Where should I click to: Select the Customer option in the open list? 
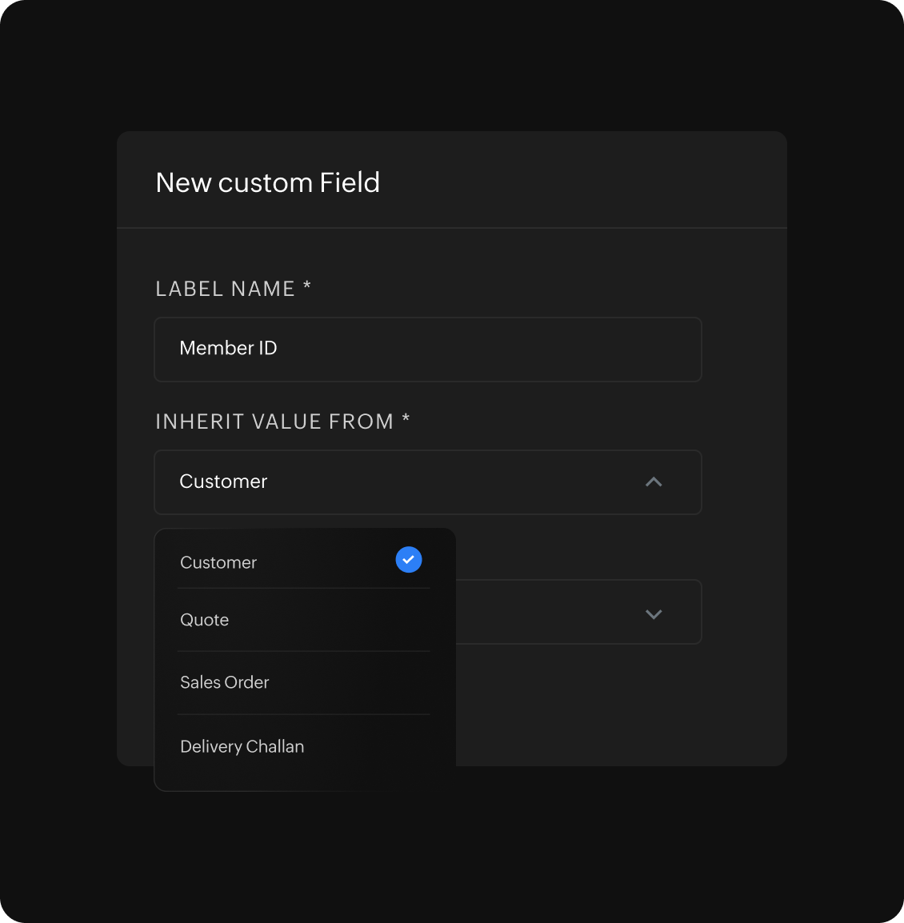[218, 562]
